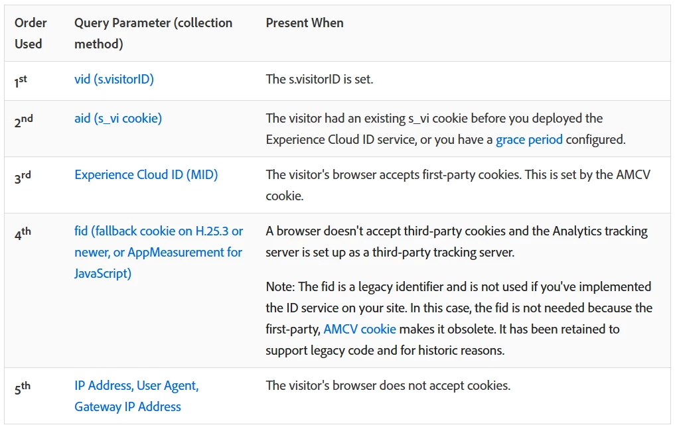Open the vid (s.visitorID) link
Image resolution: width=675 pixels, height=429 pixels.
[x=113, y=80]
